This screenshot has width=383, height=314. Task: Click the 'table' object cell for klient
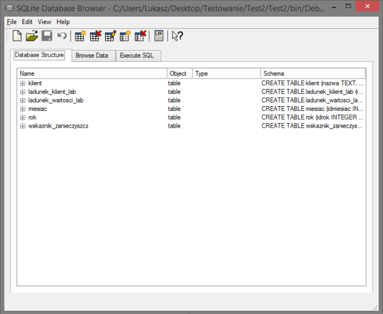pos(174,83)
